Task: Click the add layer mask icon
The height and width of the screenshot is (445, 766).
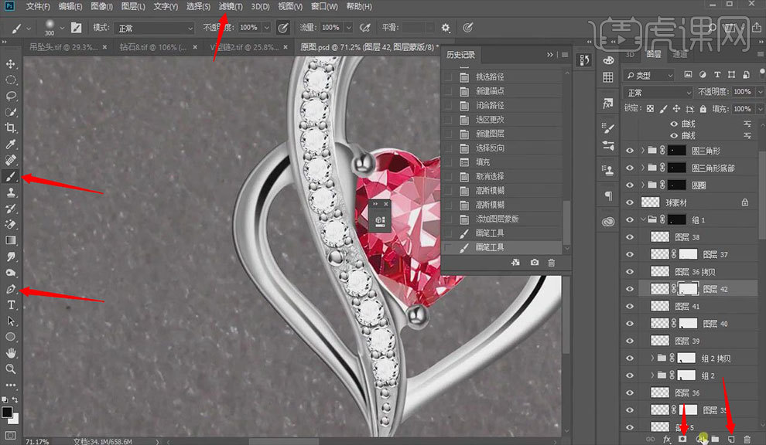Action: click(x=682, y=438)
